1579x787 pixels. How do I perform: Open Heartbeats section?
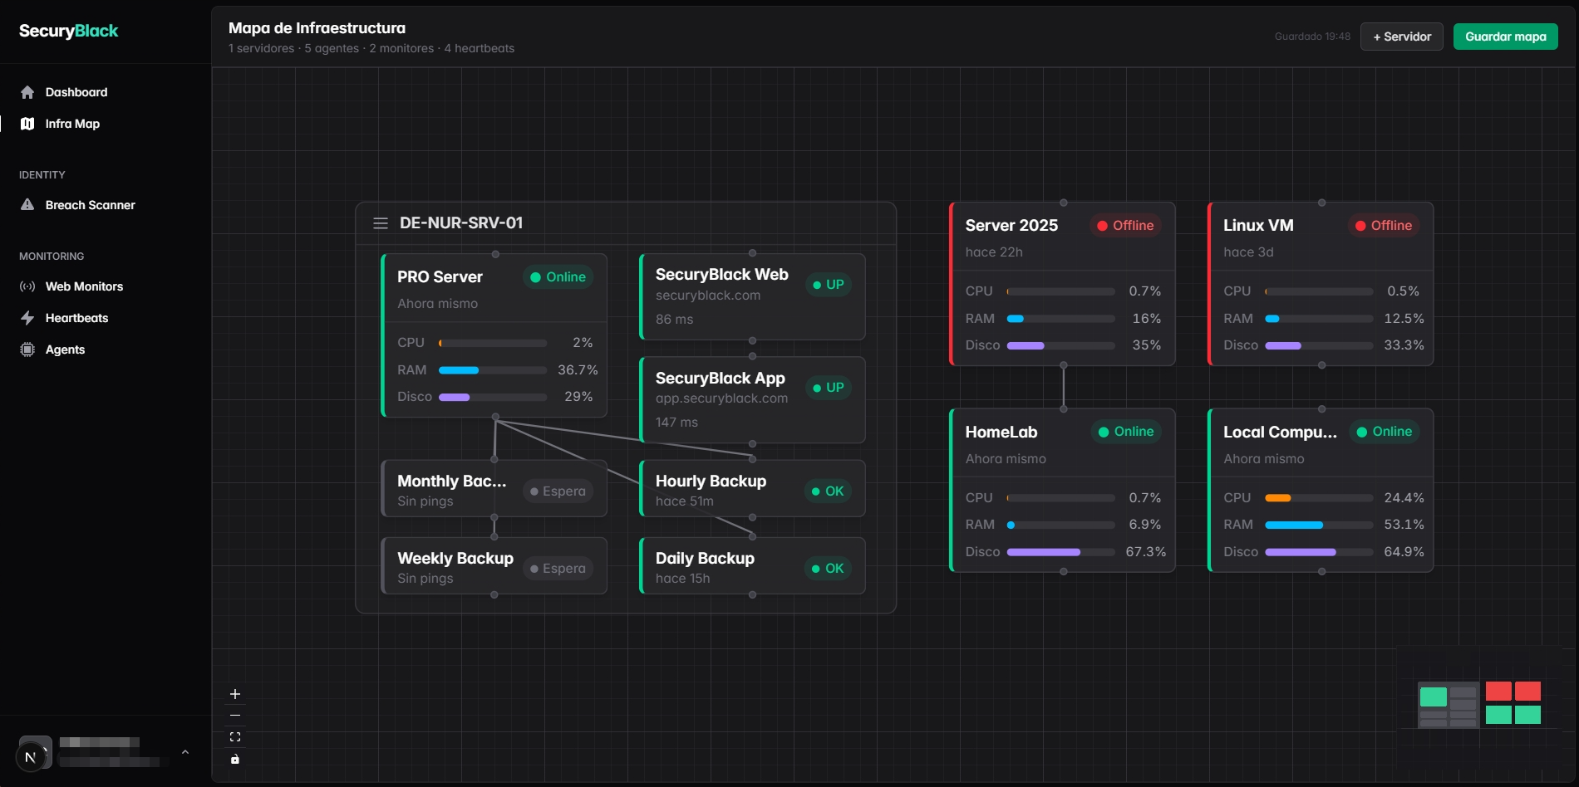pyautogui.click(x=76, y=318)
